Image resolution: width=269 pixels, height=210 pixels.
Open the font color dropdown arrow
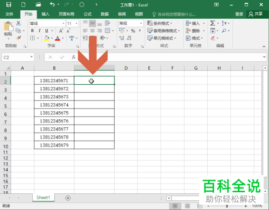pos(63,38)
